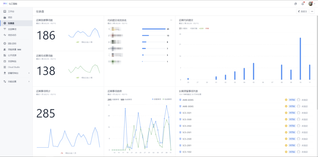
Task: Open the notification bell in the header
Action: pyautogui.click(x=302, y=4)
